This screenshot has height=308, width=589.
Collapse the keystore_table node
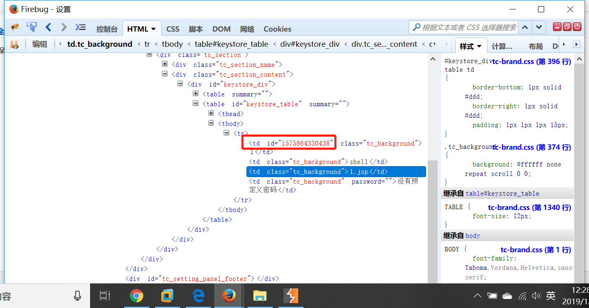click(x=195, y=103)
